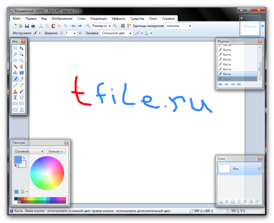Open the Изображение menu
274x223 pixels.
(x=62, y=19)
